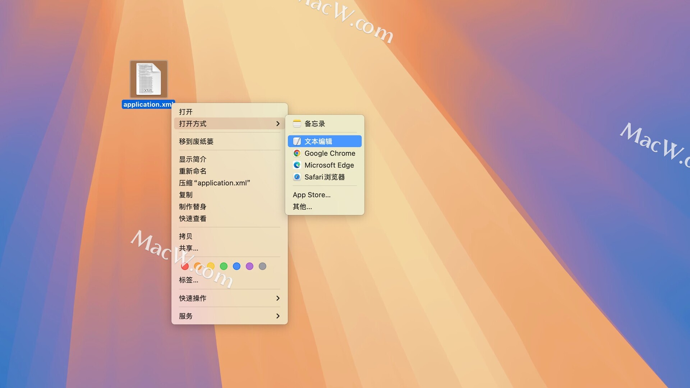Open file with Microsoft Edge label
The image size is (690, 388).
point(329,165)
